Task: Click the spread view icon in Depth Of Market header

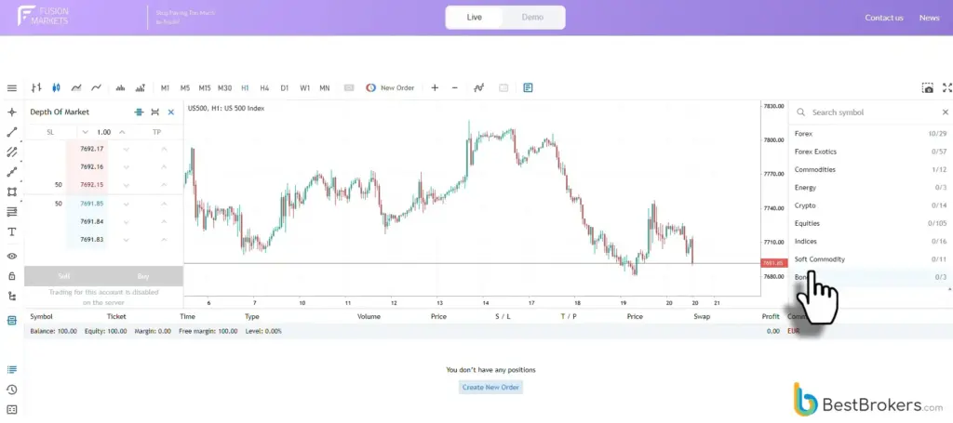Action: (155, 112)
